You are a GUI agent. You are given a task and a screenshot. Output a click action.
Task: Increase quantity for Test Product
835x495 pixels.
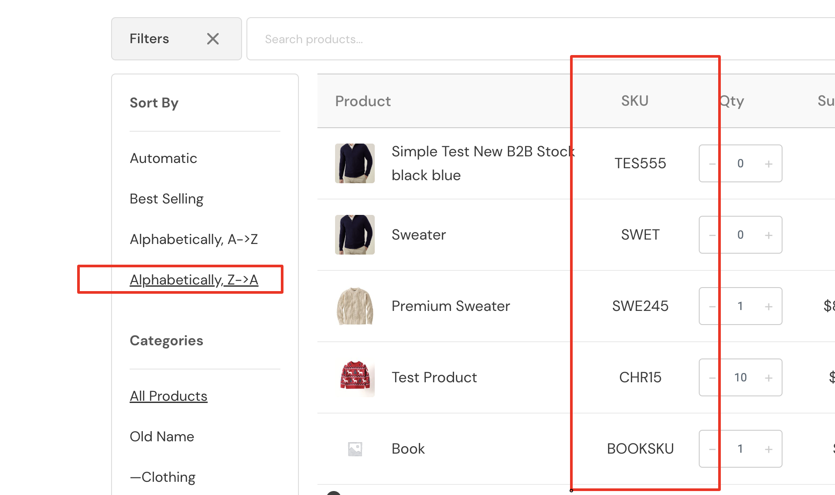point(768,378)
